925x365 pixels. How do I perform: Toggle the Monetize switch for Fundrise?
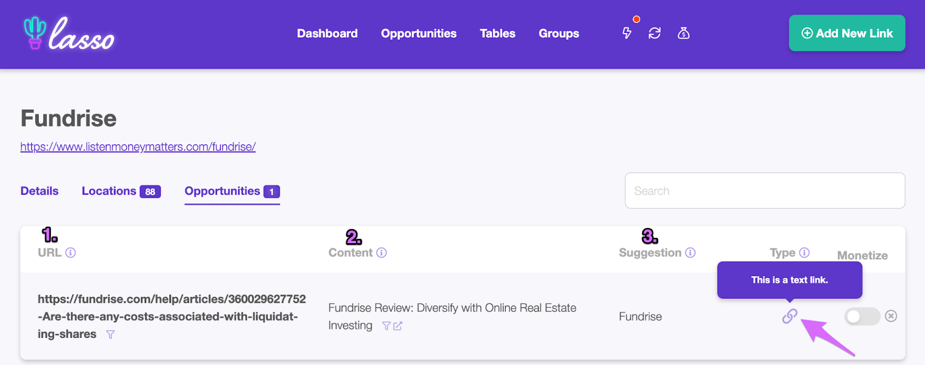tap(862, 316)
